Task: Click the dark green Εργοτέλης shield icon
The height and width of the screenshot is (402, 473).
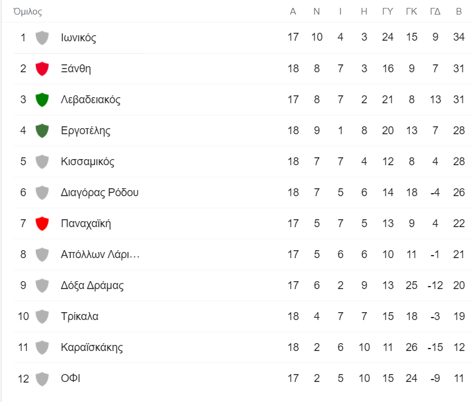Action: 42,131
